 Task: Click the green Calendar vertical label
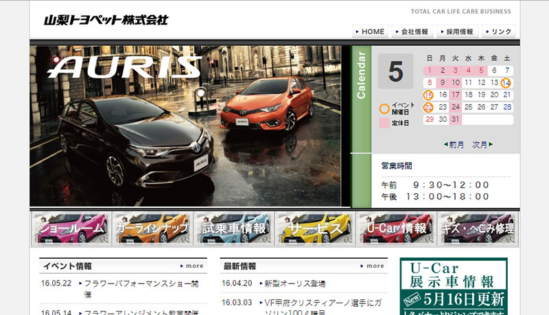(x=361, y=75)
